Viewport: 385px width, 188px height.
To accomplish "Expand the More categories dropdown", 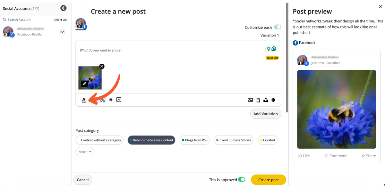I will pos(85,152).
